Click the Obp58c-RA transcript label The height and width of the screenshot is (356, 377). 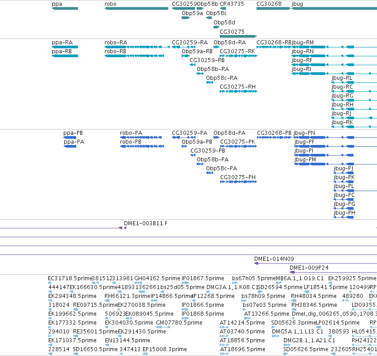tap(222, 78)
